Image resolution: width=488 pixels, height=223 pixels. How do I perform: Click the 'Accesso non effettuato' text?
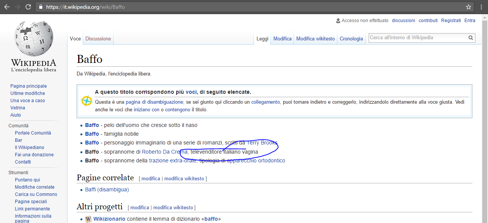(365, 21)
